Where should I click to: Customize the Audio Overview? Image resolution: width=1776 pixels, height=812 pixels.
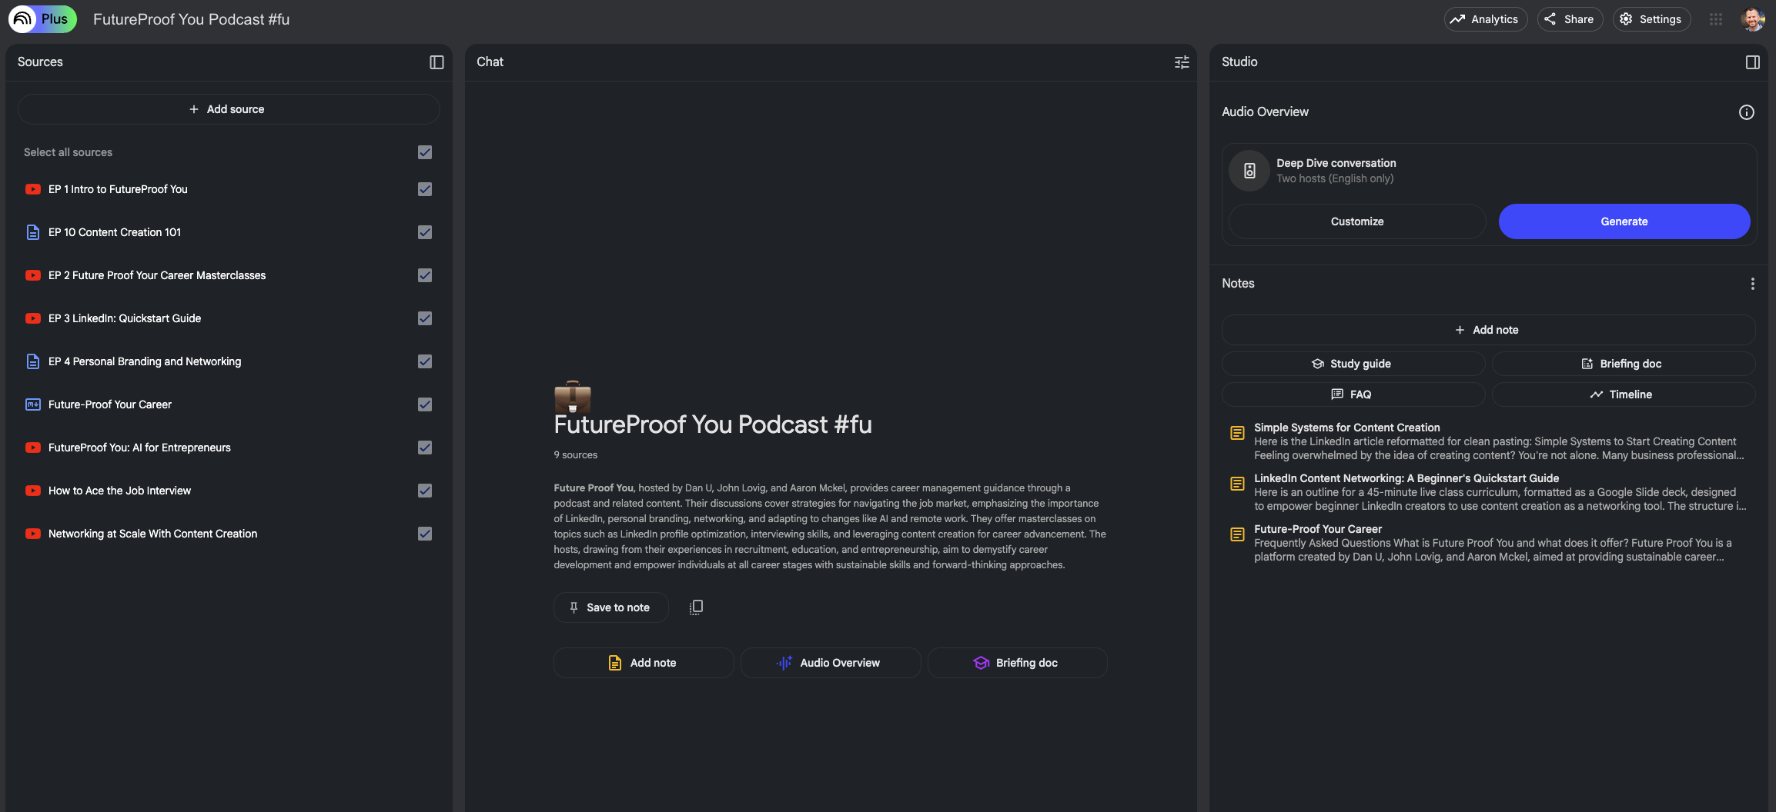pos(1357,221)
